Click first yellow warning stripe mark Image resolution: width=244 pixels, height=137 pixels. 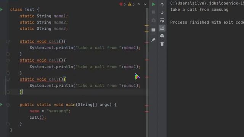[146, 25]
